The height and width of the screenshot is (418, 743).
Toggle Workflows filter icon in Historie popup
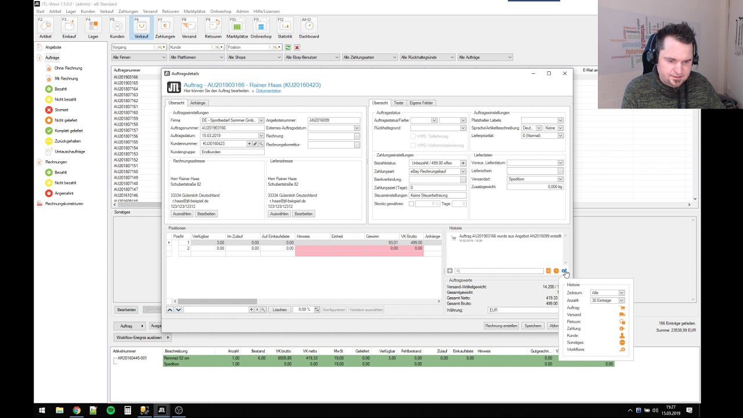click(x=622, y=349)
